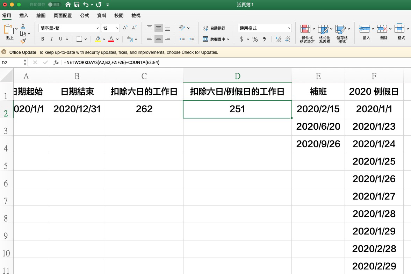
Task: Click the red font color swatch
Action: (111, 39)
